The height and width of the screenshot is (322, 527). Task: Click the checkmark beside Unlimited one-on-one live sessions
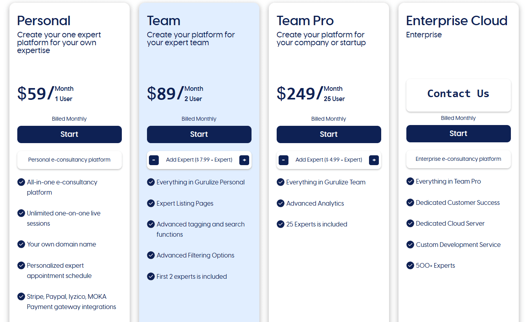click(x=21, y=213)
